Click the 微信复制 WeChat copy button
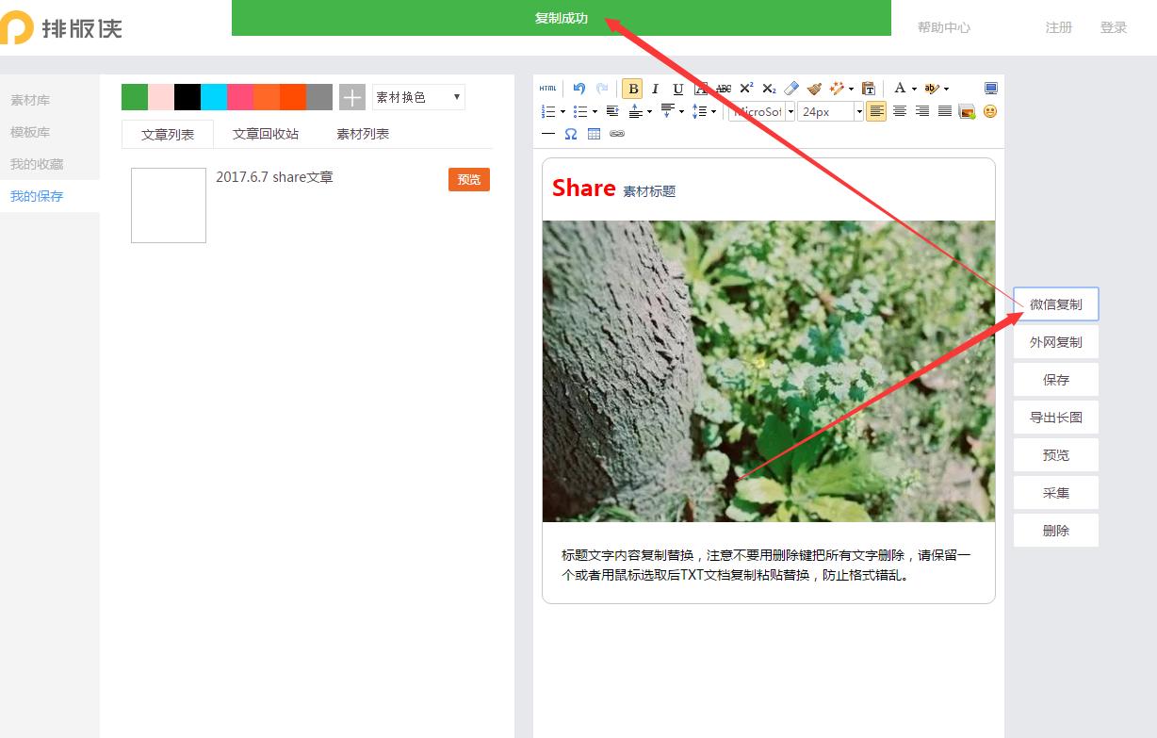 point(1055,303)
